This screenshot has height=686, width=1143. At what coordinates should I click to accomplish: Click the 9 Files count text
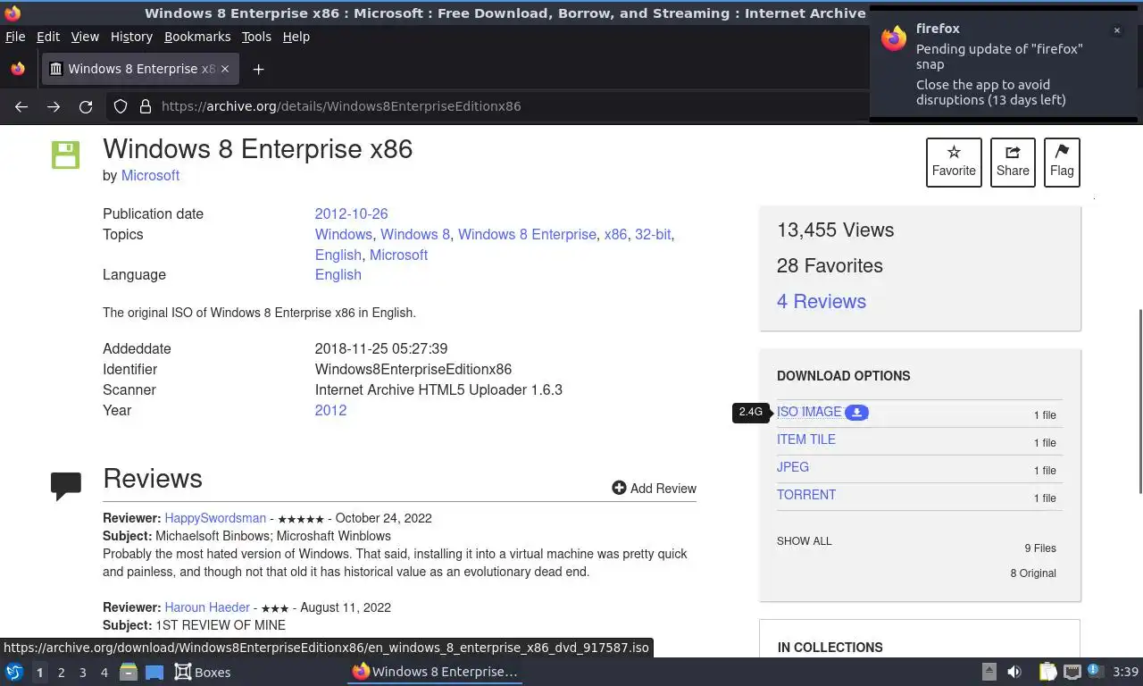point(1040,548)
